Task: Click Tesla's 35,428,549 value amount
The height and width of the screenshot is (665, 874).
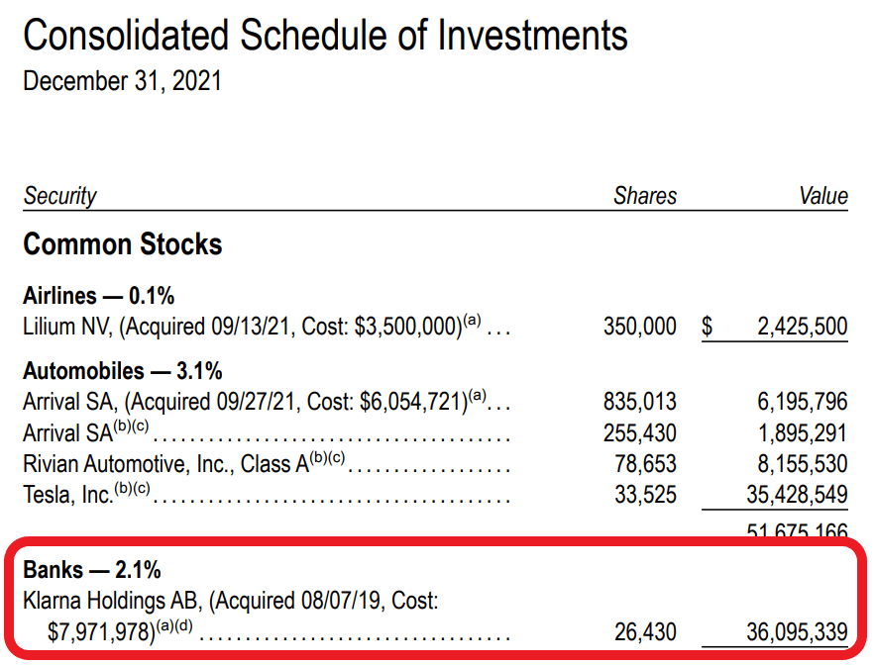Action: pyautogui.click(x=797, y=495)
